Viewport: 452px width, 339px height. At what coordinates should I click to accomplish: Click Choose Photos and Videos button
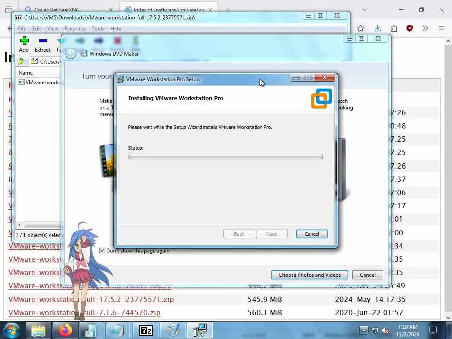pos(309,275)
